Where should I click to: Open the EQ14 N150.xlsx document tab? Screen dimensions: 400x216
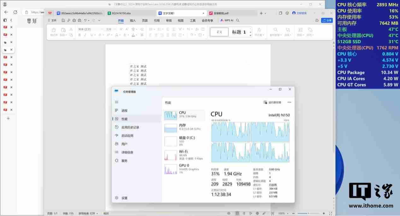click(119, 13)
